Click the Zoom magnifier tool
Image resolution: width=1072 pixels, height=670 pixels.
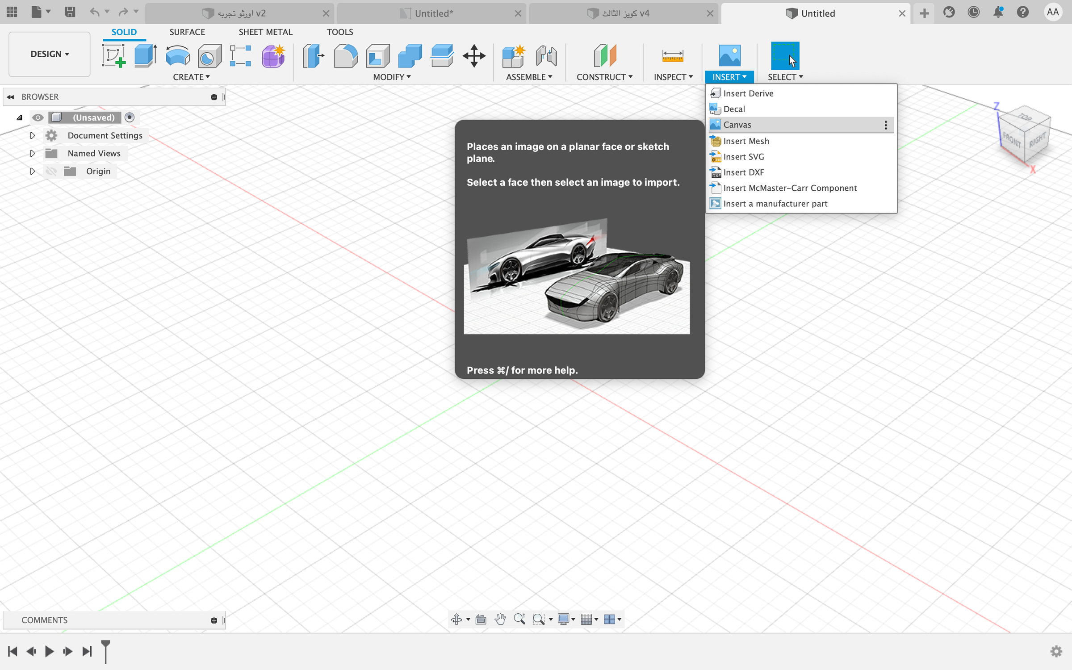[519, 619]
